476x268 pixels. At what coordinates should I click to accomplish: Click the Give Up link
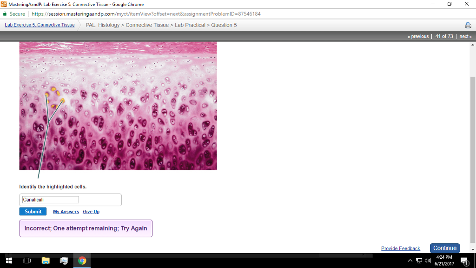pos(91,212)
